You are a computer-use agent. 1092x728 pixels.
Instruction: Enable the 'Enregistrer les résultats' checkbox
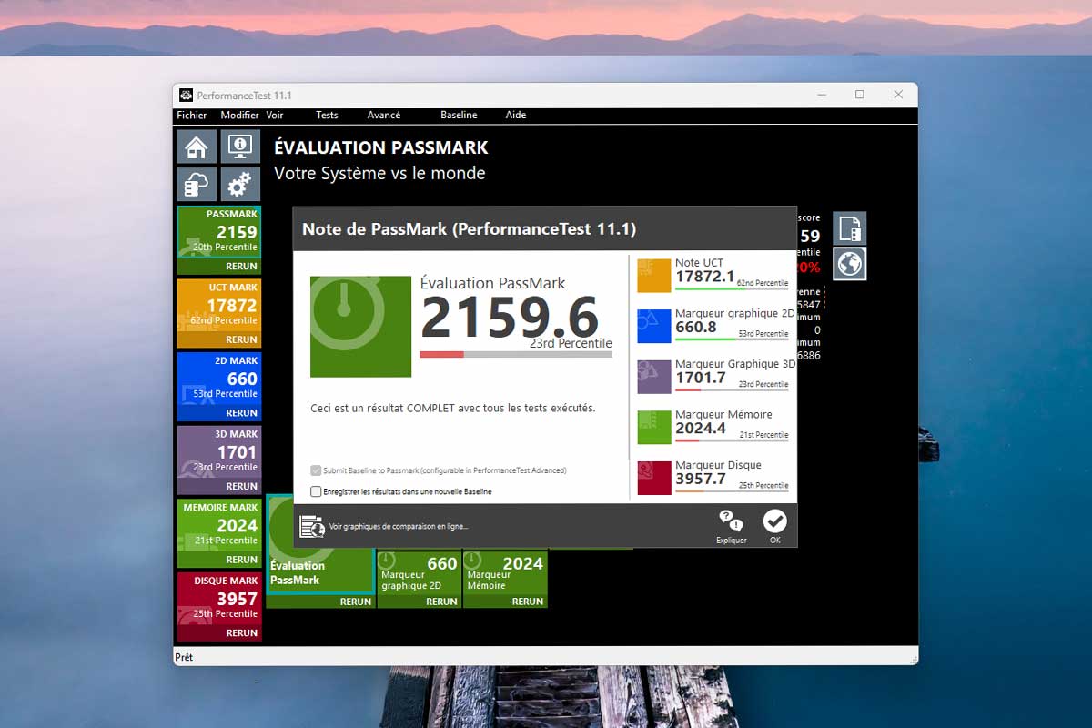pyautogui.click(x=316, y=491)
